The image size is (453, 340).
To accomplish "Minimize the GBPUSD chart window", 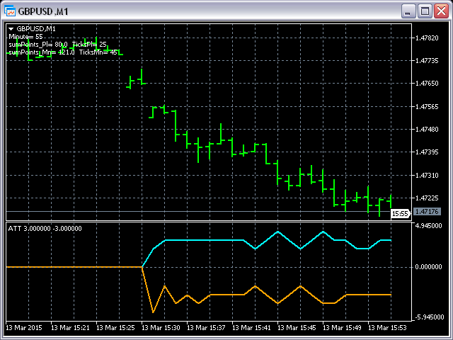I will (408, 11).
